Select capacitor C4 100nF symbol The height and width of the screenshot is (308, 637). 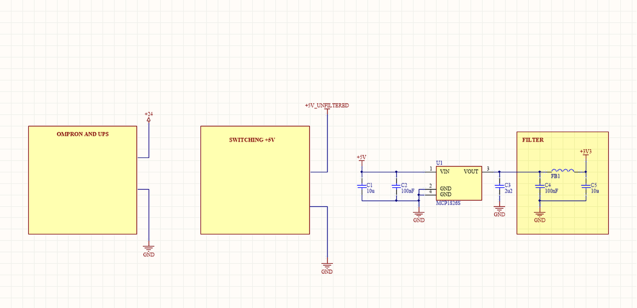[539, 186]
